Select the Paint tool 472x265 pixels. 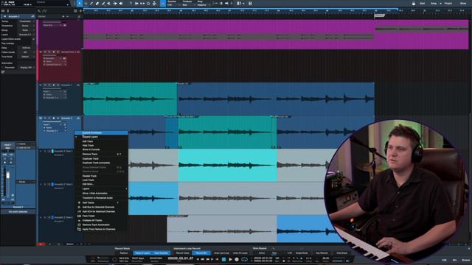(103, 3)
